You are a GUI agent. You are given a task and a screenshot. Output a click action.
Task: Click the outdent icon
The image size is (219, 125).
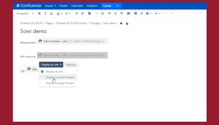point(96,13)
